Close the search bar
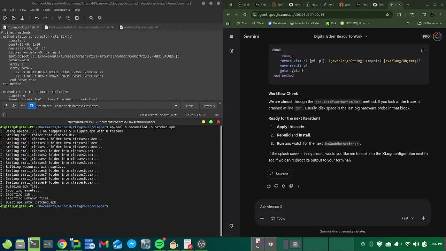The width and height of the screenshot is (446, 251). click(220, 104)
